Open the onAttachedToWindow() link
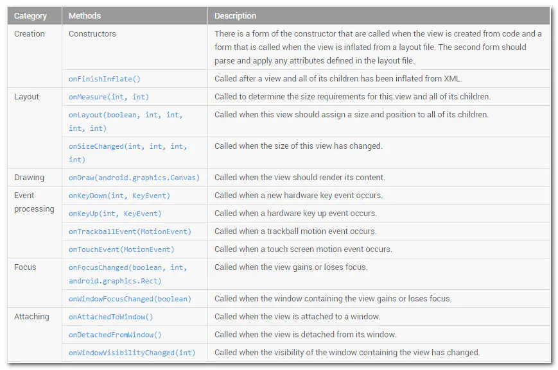The image size is (558, 370). [111, 317]
